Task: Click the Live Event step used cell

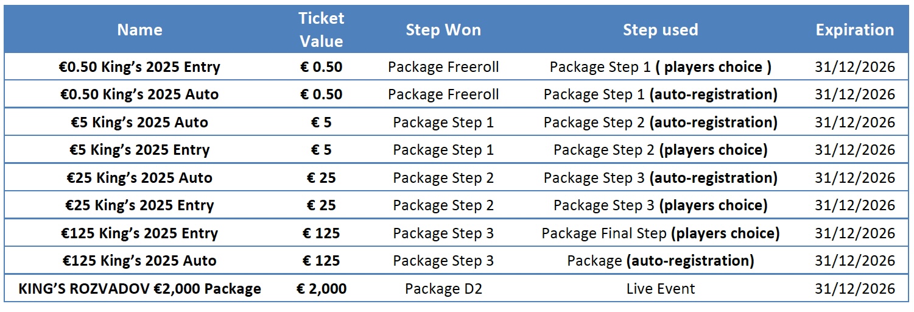Action: pos(660,289)
